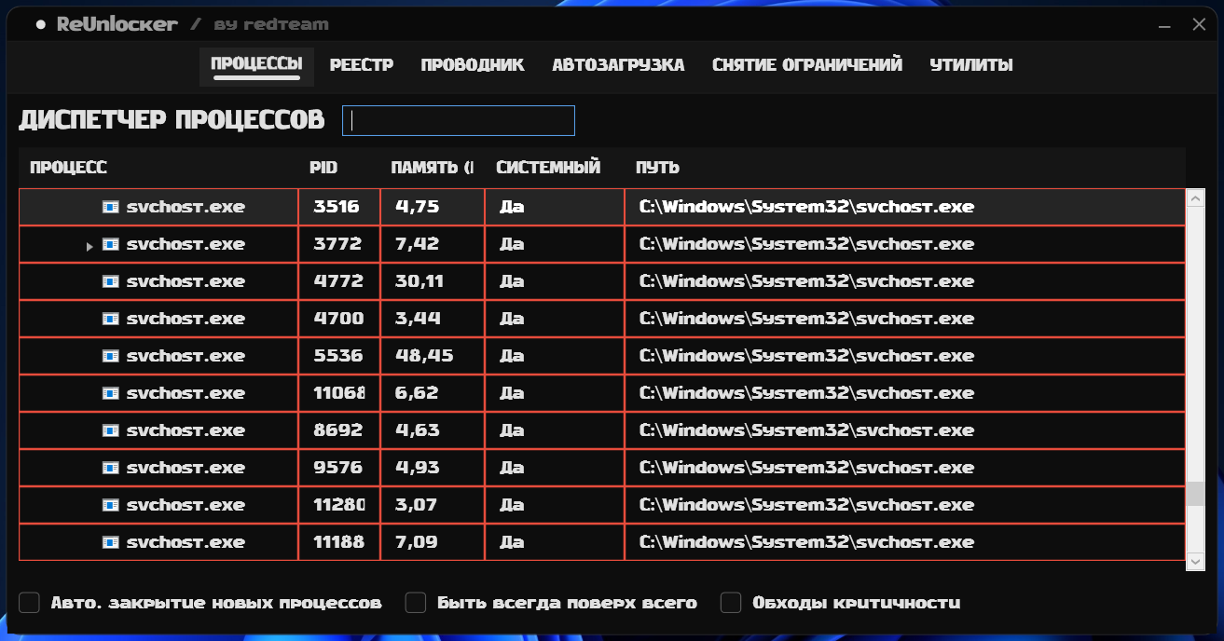Click the svchost.exe icon for PID 3516

[x=111, y=207]
